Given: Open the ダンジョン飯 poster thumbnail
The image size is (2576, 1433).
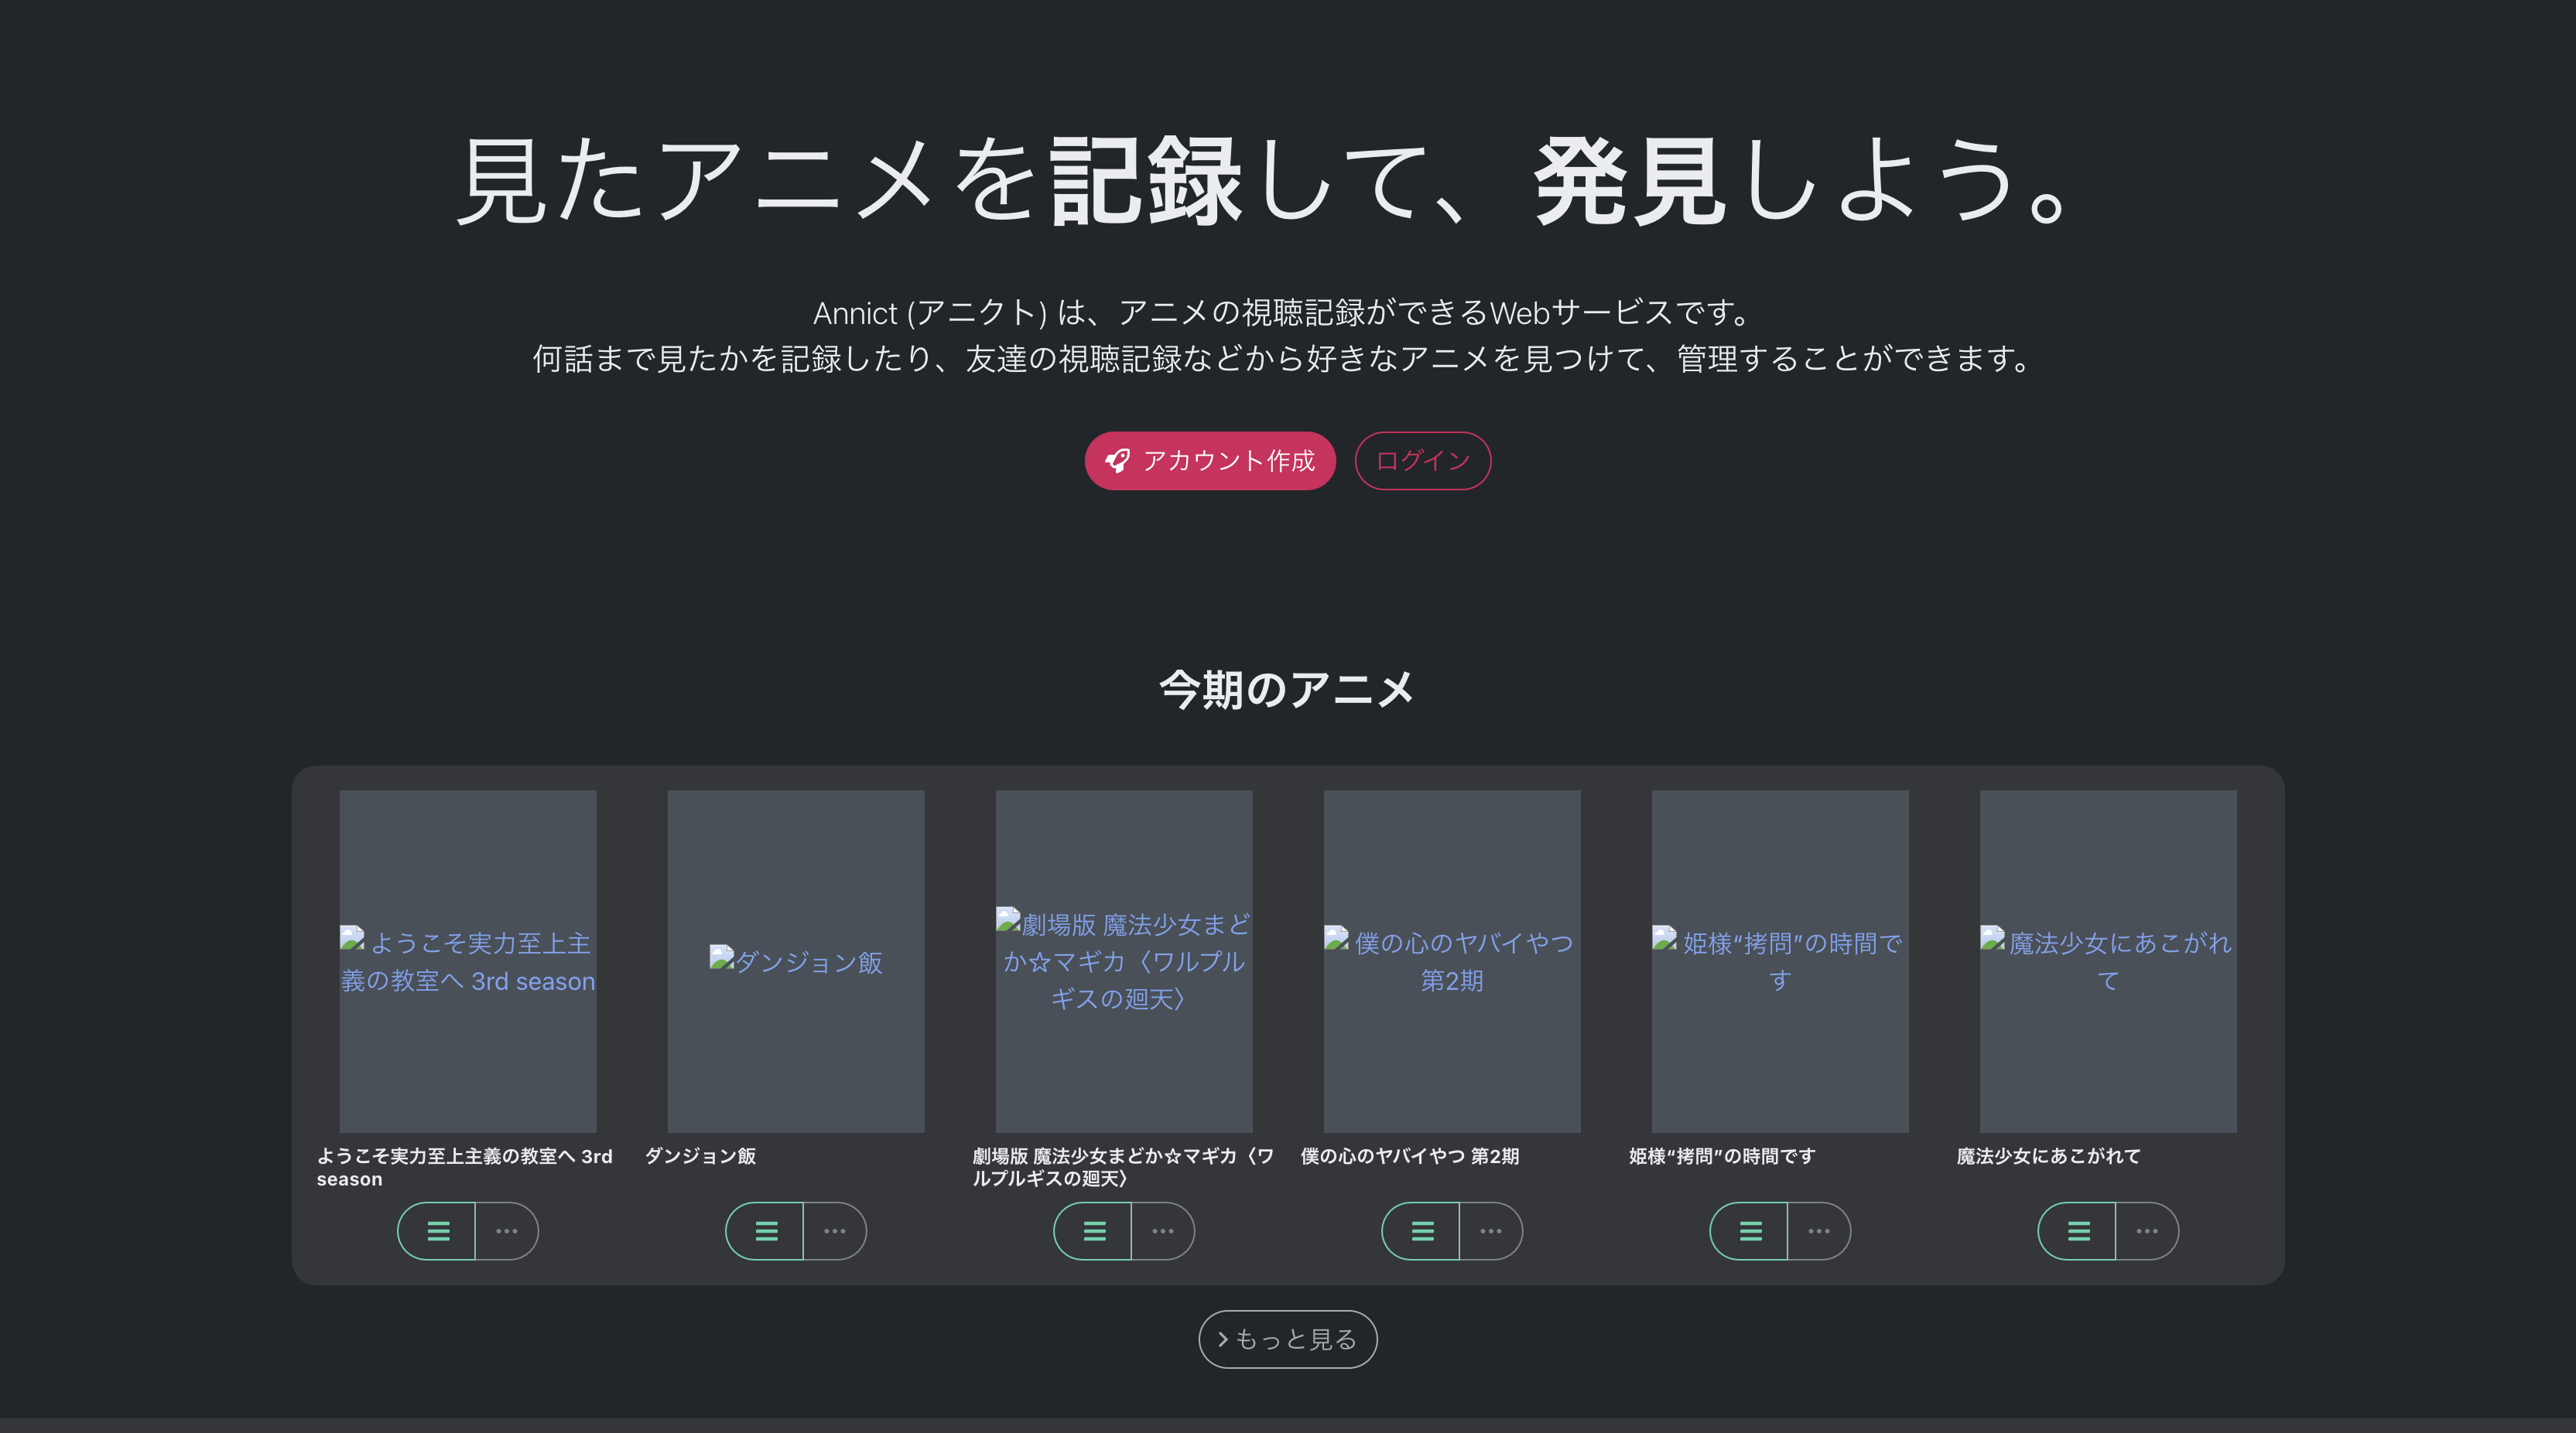Looking at the screenshot, I should click(x=795, y=961).
